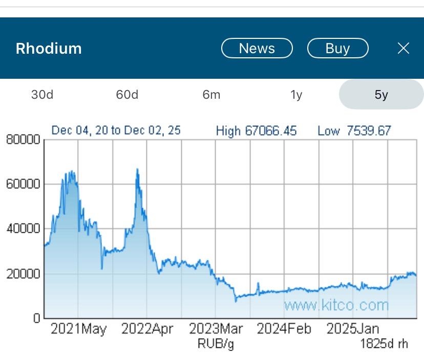Open the Rhodium News button
The image size is (424, 355).
[x=257, y=48]
